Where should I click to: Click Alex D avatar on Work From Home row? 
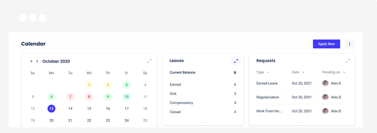325,111
